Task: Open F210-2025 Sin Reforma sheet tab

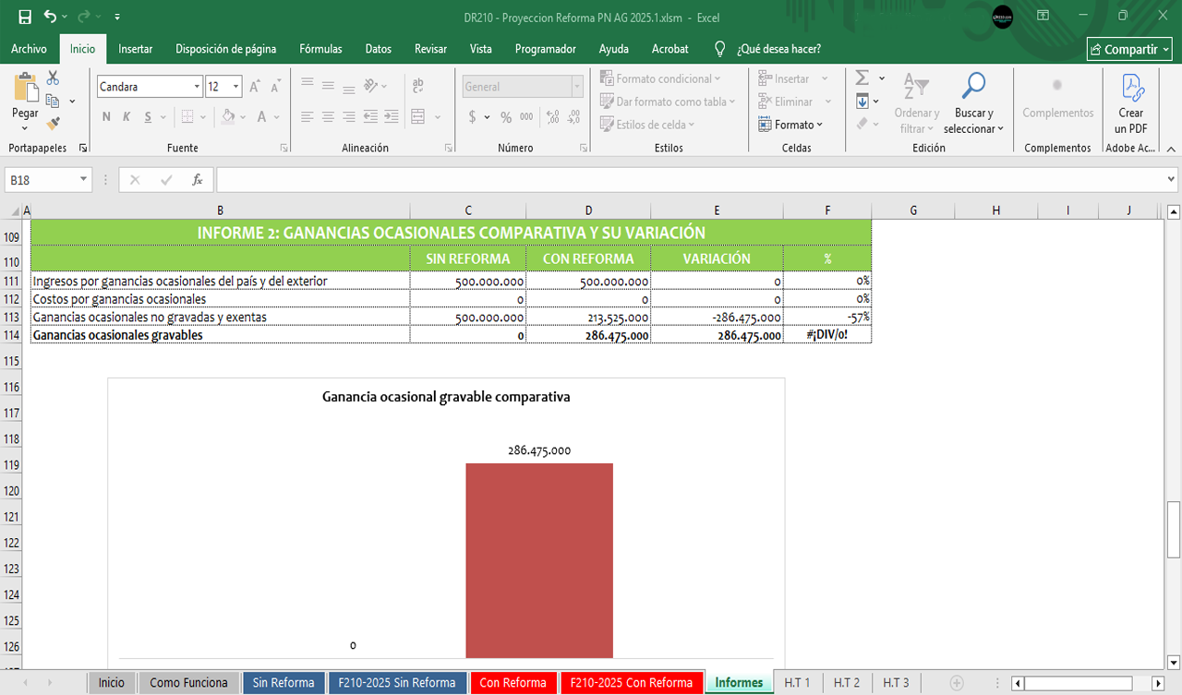Action: point(396,683)
